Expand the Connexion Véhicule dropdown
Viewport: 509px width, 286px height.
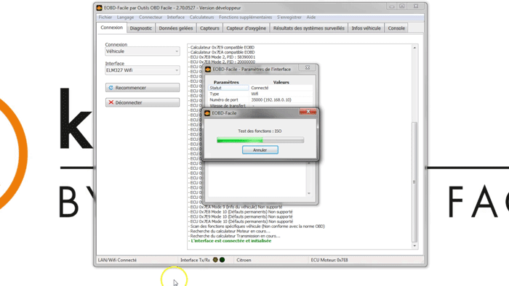[x=143, y=52]
